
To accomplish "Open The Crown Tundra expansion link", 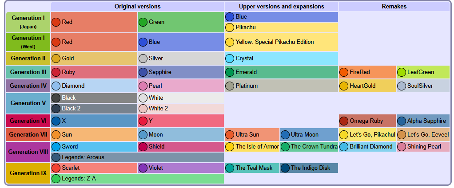I will click(314, 146).
